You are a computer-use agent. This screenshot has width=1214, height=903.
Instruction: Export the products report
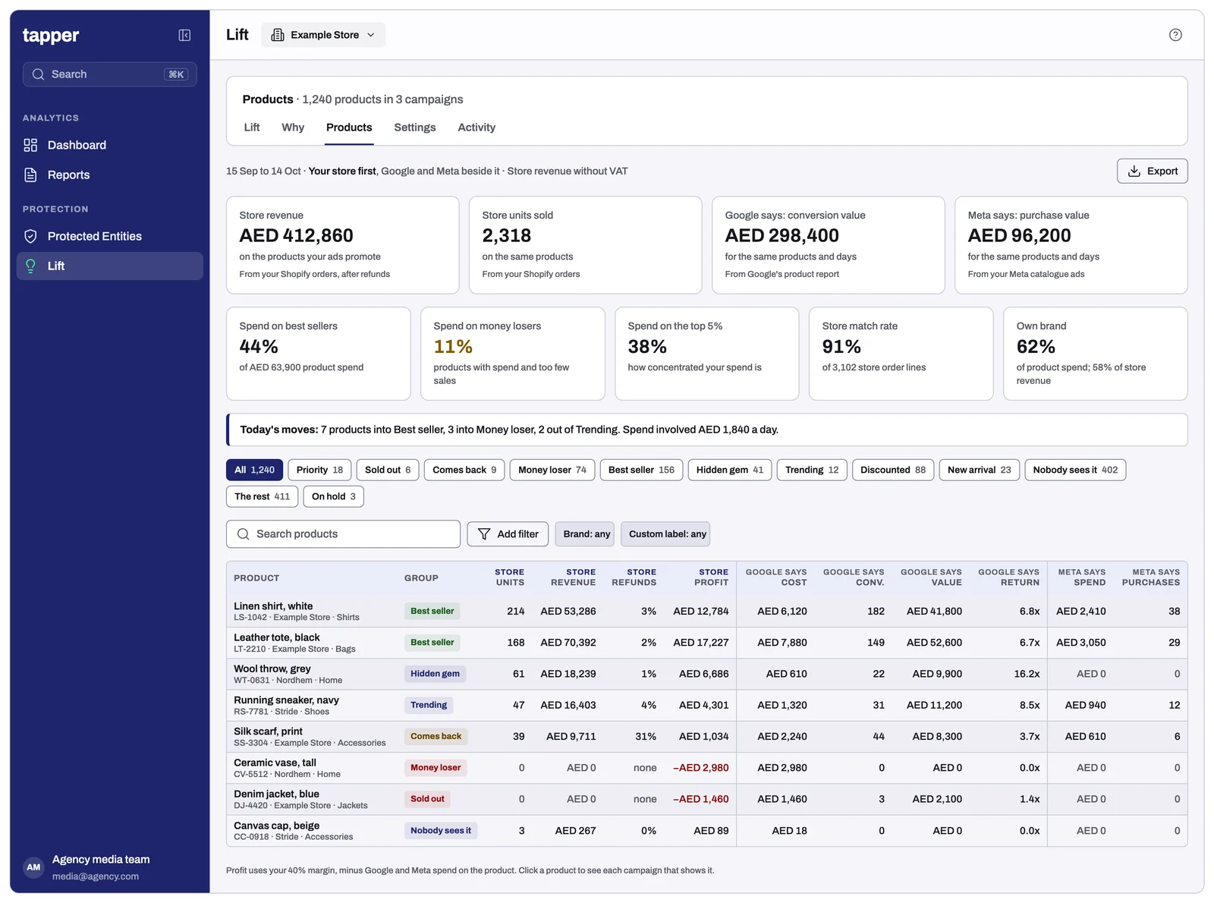[1152, 171]
